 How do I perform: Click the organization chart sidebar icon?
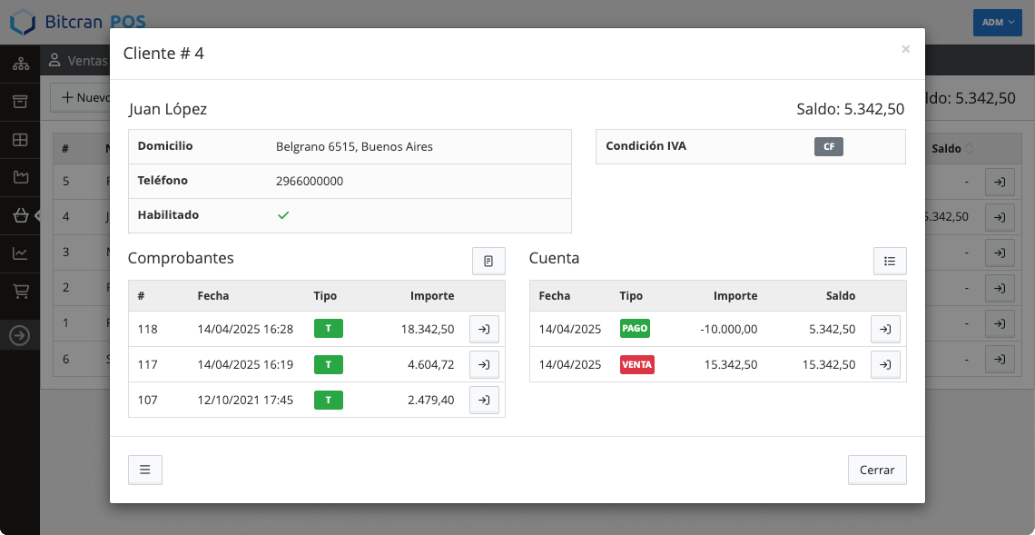[20, 64]
